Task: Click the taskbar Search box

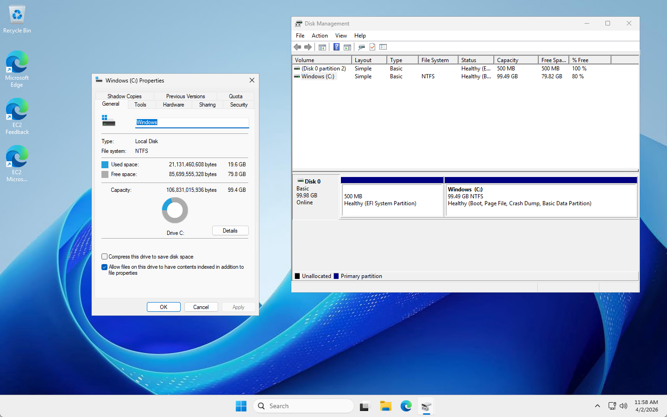Action: point(303,406)
